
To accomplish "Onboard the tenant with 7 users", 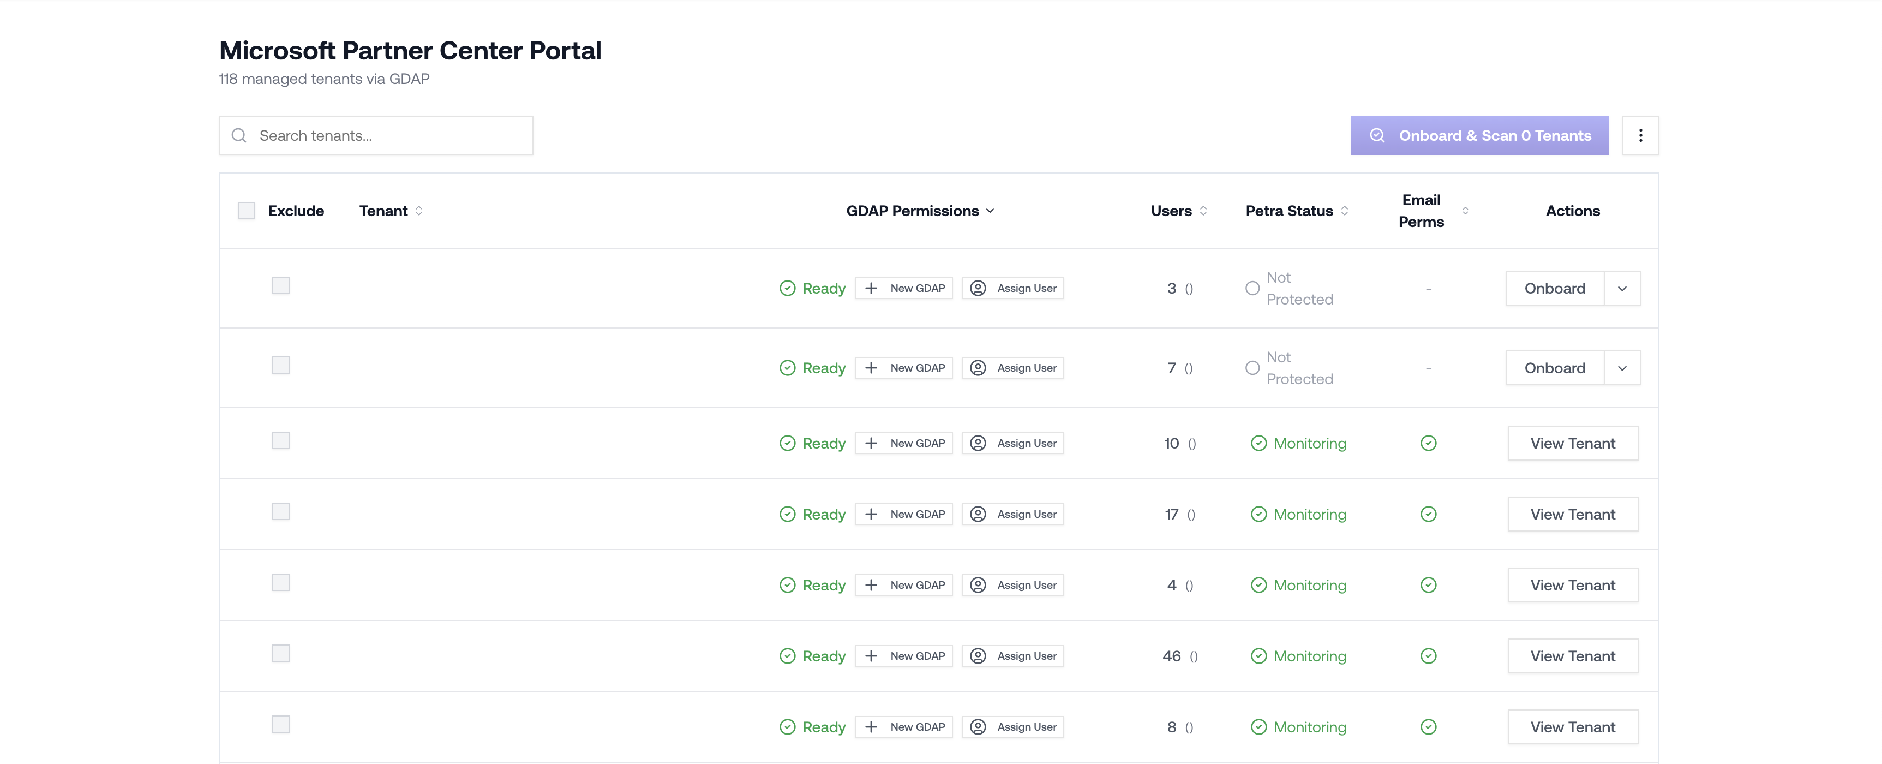I will 1554,368.
